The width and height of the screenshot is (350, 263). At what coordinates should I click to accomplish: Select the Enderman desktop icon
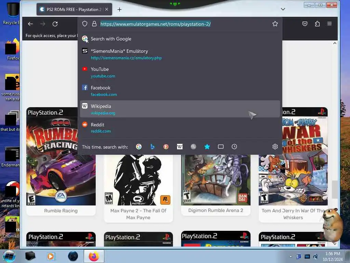(x=11, y=156)
